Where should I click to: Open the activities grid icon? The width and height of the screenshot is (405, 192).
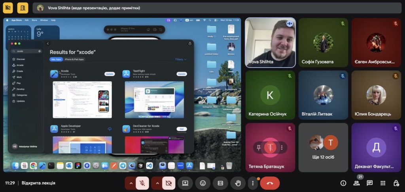point(383,183)
